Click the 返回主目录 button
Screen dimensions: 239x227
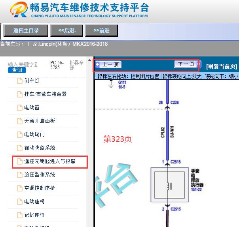pyautogui.click(x=26, y=31)
